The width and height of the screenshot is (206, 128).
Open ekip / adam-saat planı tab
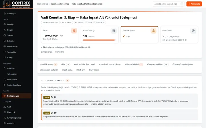pyautogui.click(x=49, y=70)
